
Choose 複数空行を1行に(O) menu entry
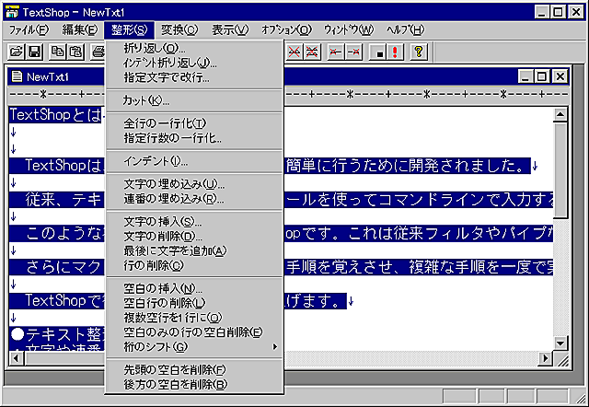194,318
